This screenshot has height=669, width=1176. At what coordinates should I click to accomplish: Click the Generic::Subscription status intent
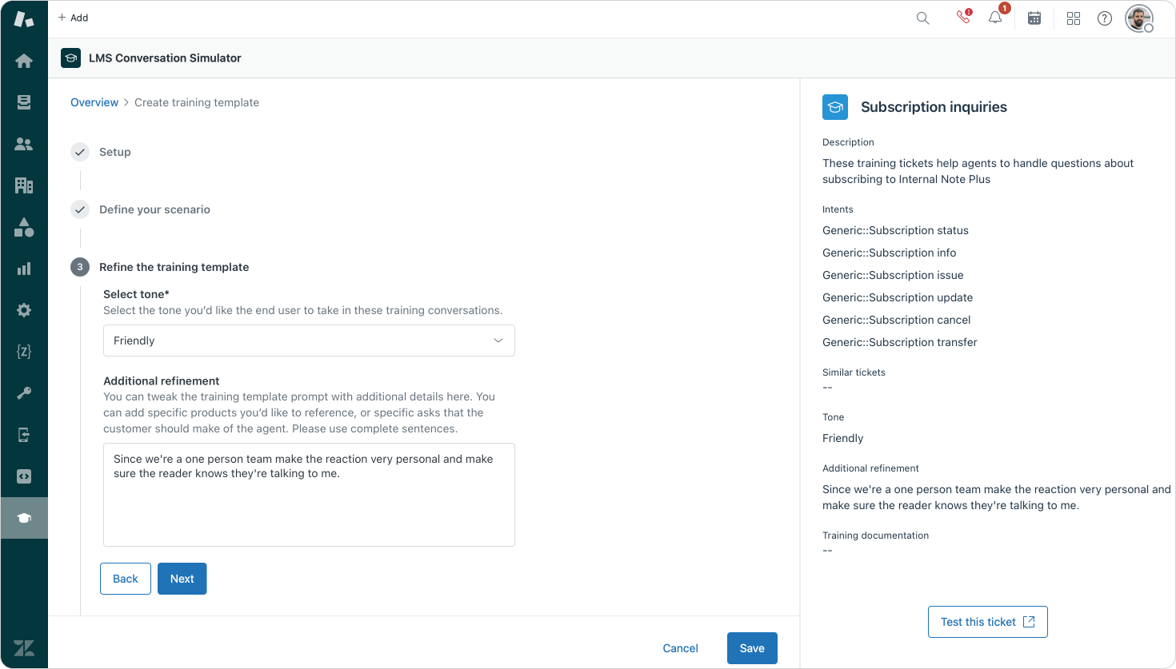(895, 230)
